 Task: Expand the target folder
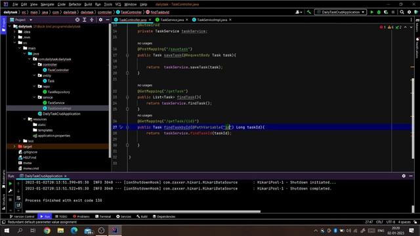pos(14,146)
